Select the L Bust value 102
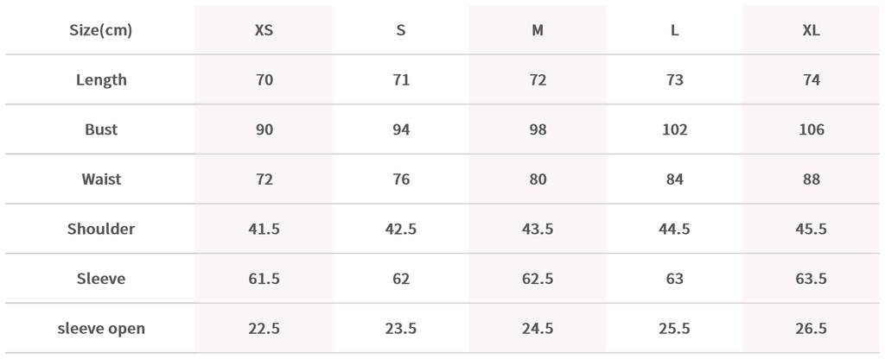 (x=675, y=129)
